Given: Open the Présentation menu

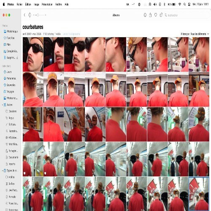Looking at the screenshot, I should (47, 4).
